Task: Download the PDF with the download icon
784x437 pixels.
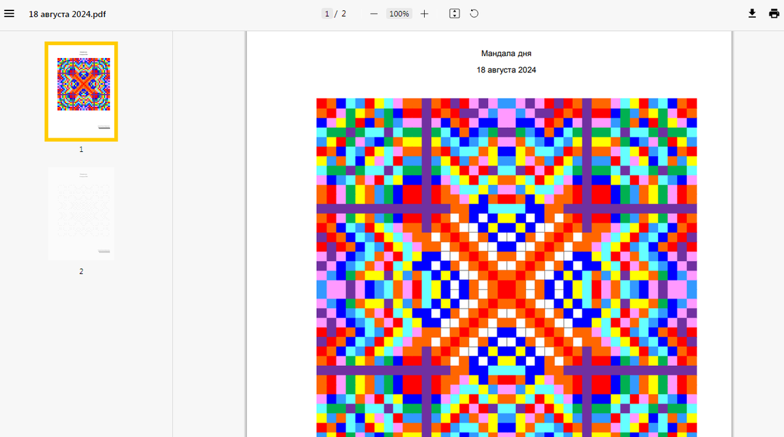Action: tap(752, 14)
